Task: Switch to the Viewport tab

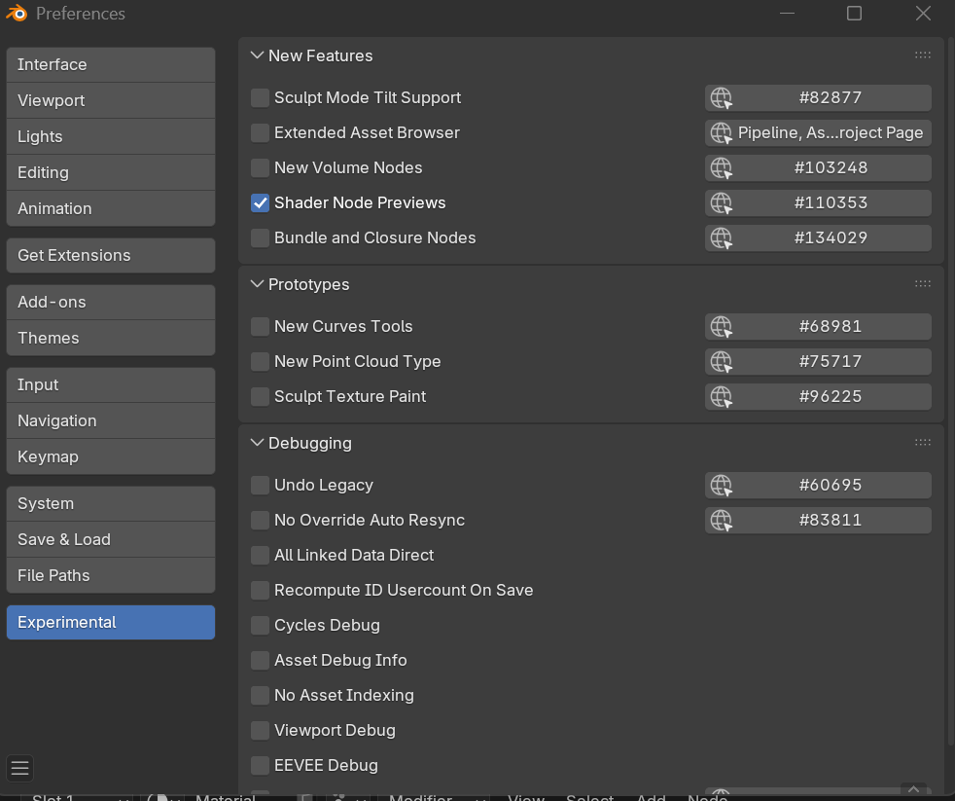Action: click(x=110, y=100)
